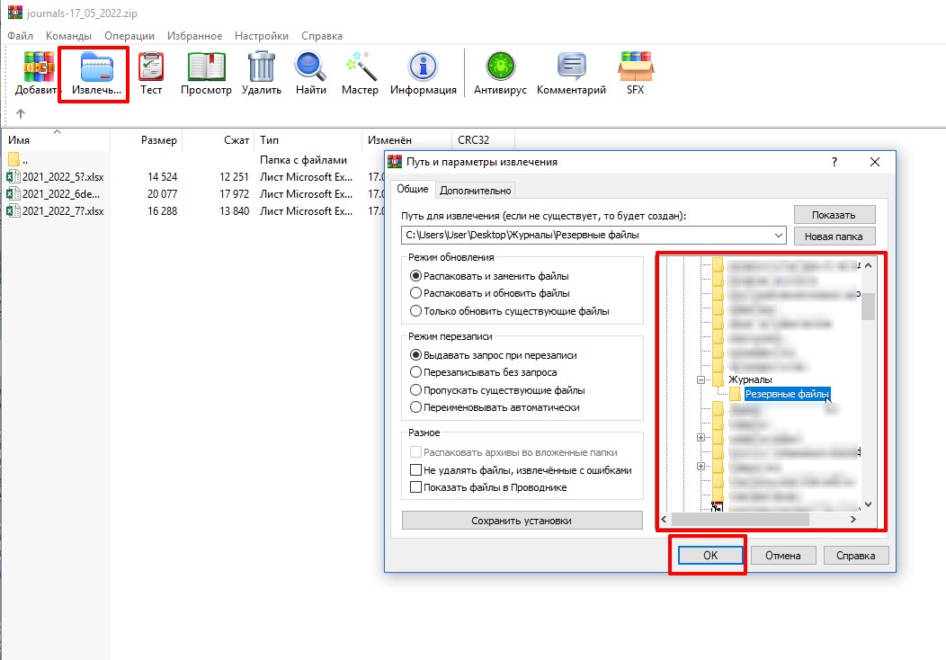The image size is (946, 660).
Task: Open the Настройки menu
Action: pyautogui.click(x=262, y=36)
